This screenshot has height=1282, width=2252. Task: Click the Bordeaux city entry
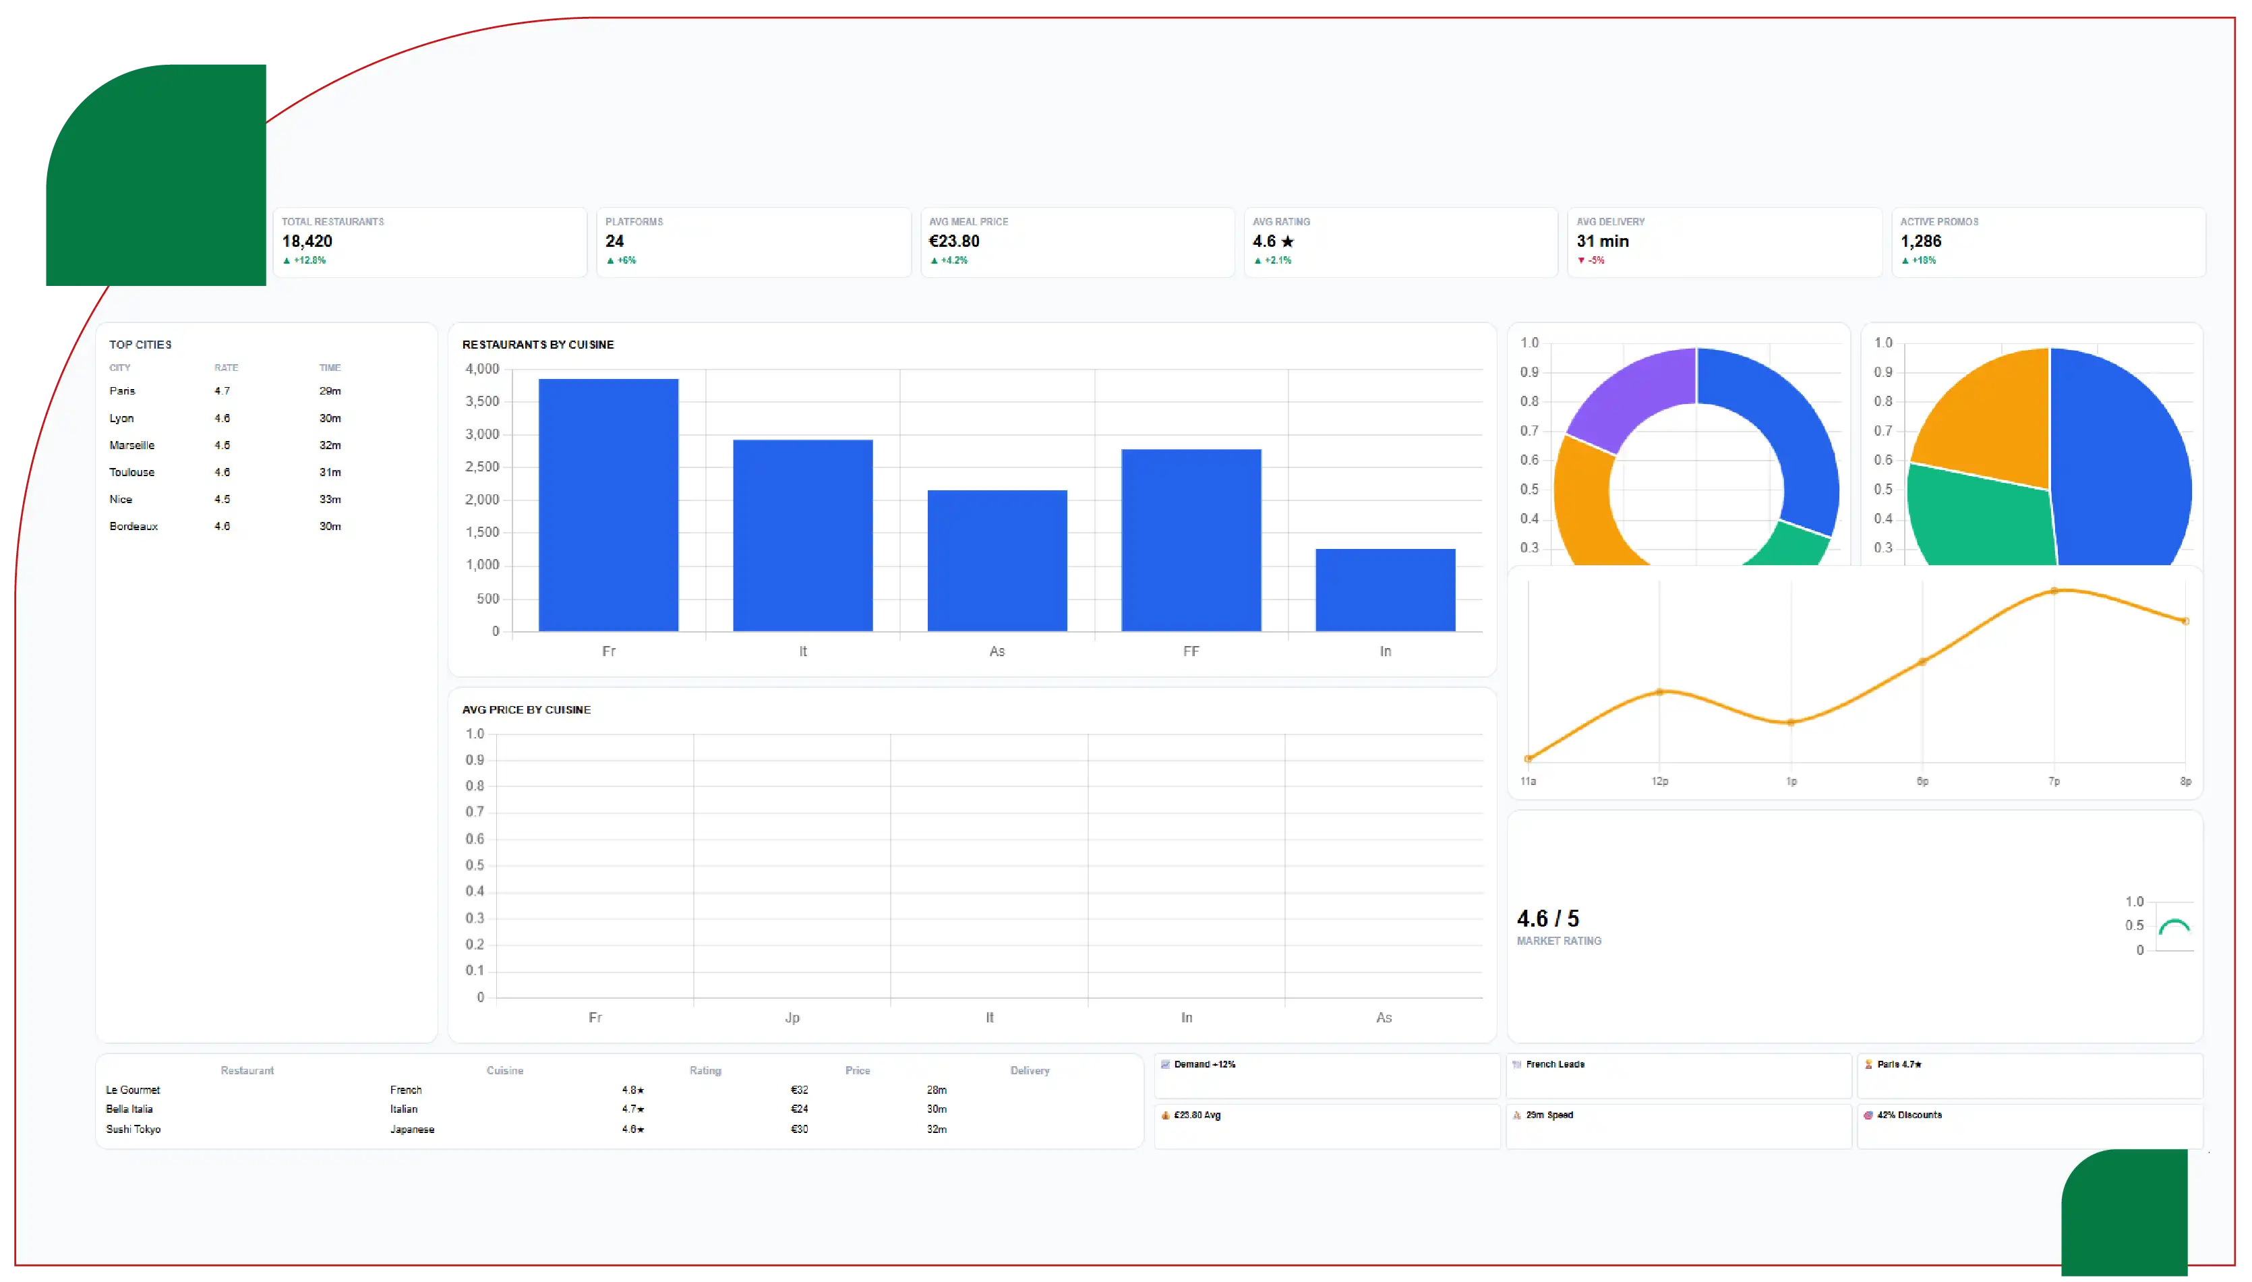(134, 527)
